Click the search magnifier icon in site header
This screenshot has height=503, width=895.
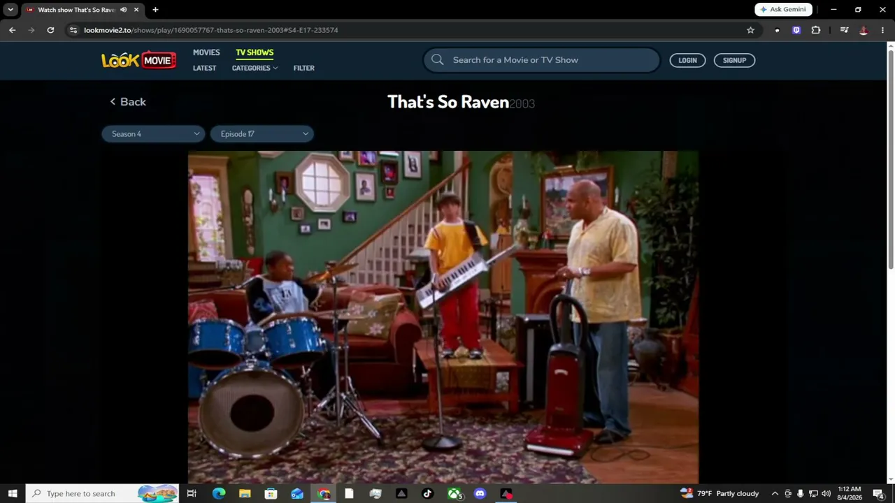click(438, 60)
